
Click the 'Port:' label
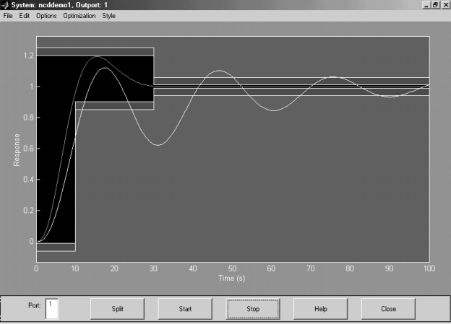point(35,306)
